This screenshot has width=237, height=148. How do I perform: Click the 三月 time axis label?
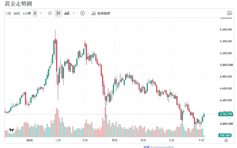[x=85, y=140]
